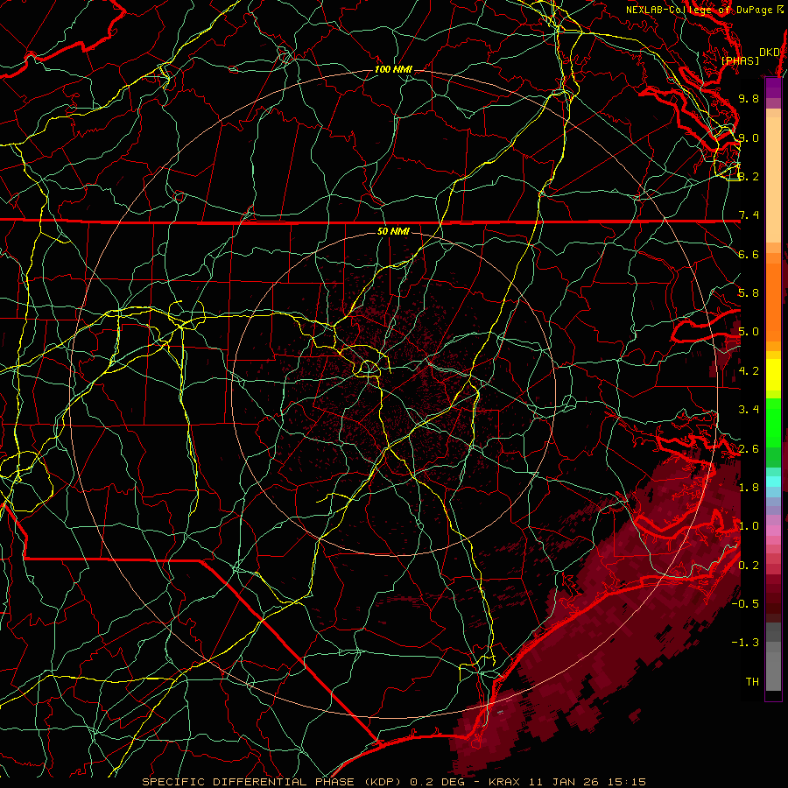Click the [PHAS] legend heading
Screen dimensions: 788x788
click(x=740, y=60)
